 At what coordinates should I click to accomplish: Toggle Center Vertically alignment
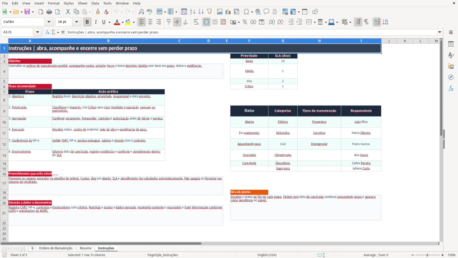177,22
